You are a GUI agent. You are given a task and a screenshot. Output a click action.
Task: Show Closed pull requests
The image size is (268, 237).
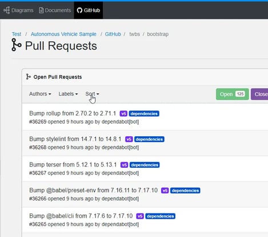[259, 94]
